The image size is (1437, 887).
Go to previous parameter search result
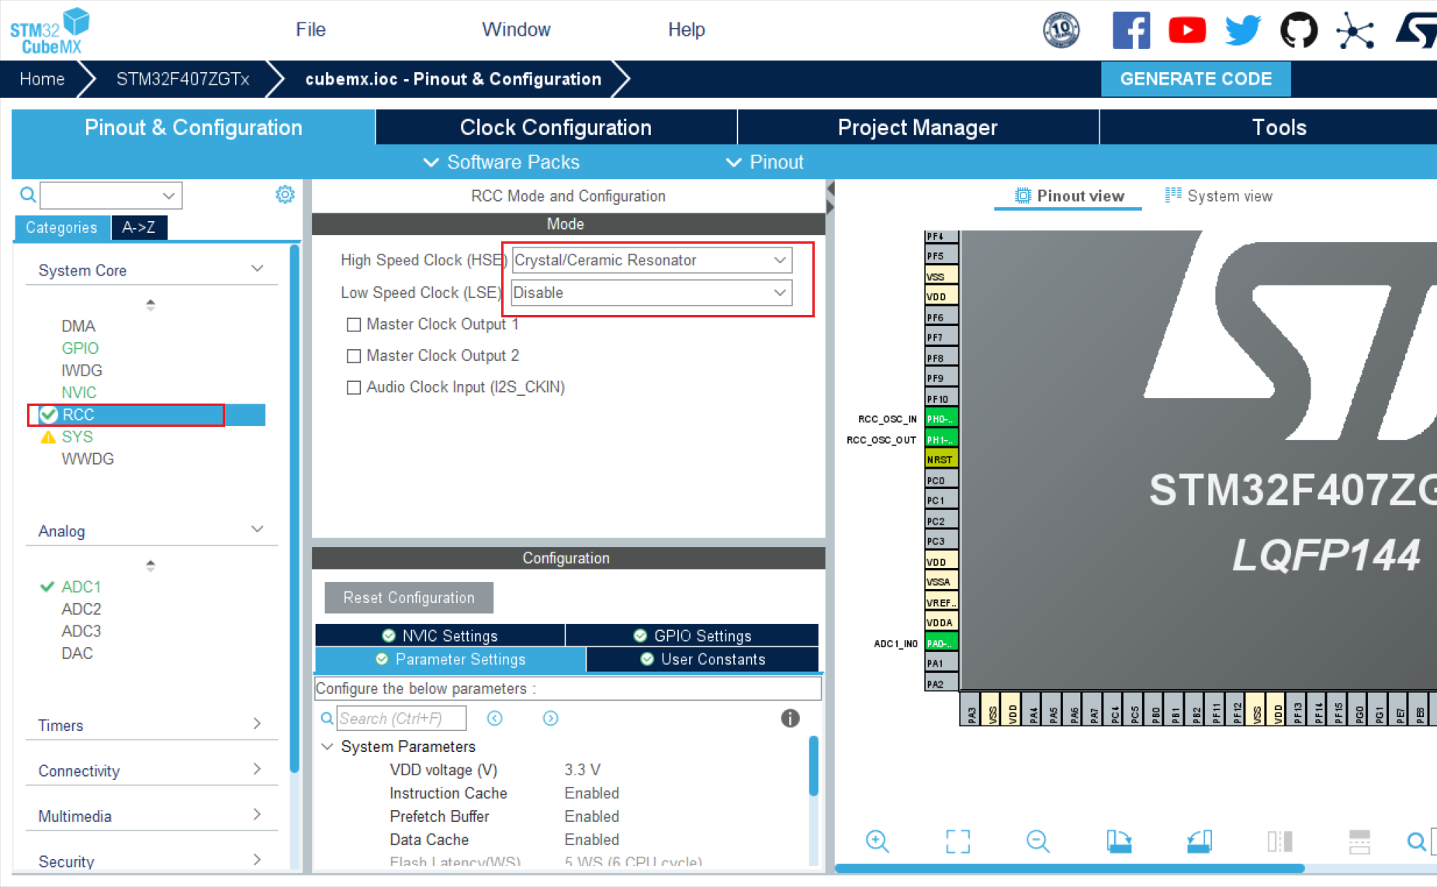click(494, 718)
